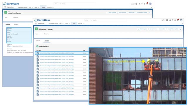Expand the Files tab chevron in back window
Viewport: 188px width, 106px height.
point(32,7)
